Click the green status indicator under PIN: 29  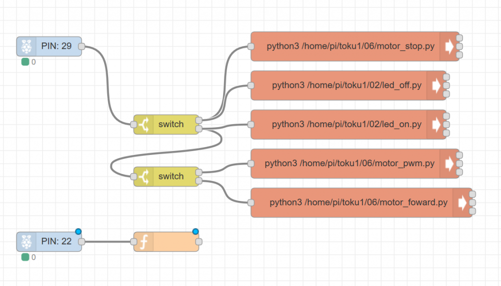(25, 62)
